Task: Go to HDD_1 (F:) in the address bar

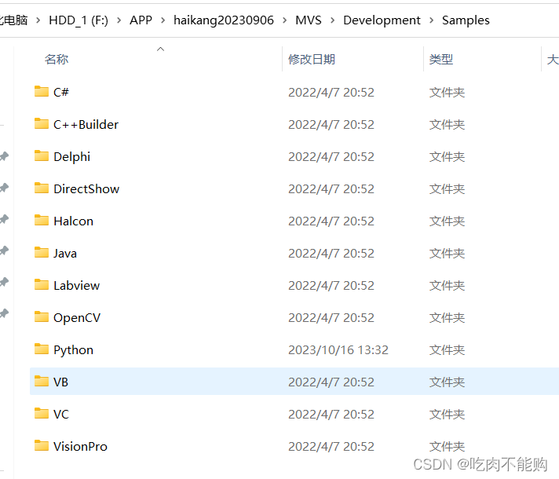Action: [79, 20]
